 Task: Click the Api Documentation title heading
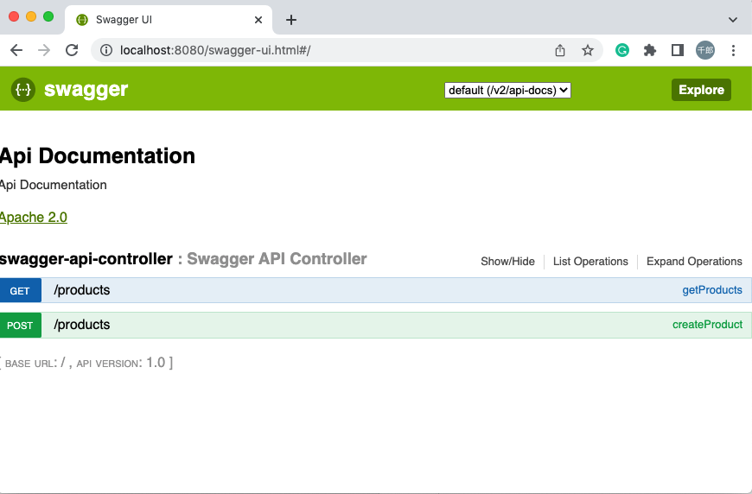98,156
